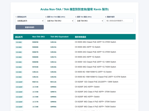This screenshot has height=111, width=149.
Task: Click TAA SKU cell S4R28A
Action: (53, 72)
